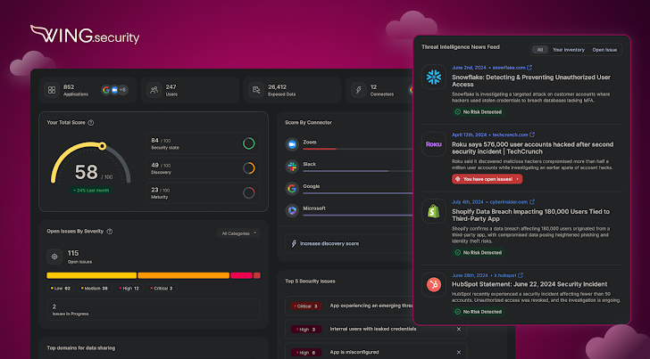Switch to Open Issue tab
The width and height of the screenshot is (650, 359).
[x=604, y=50]
